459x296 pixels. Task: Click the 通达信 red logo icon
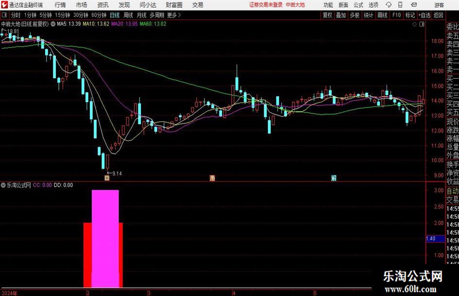point(4,5)
